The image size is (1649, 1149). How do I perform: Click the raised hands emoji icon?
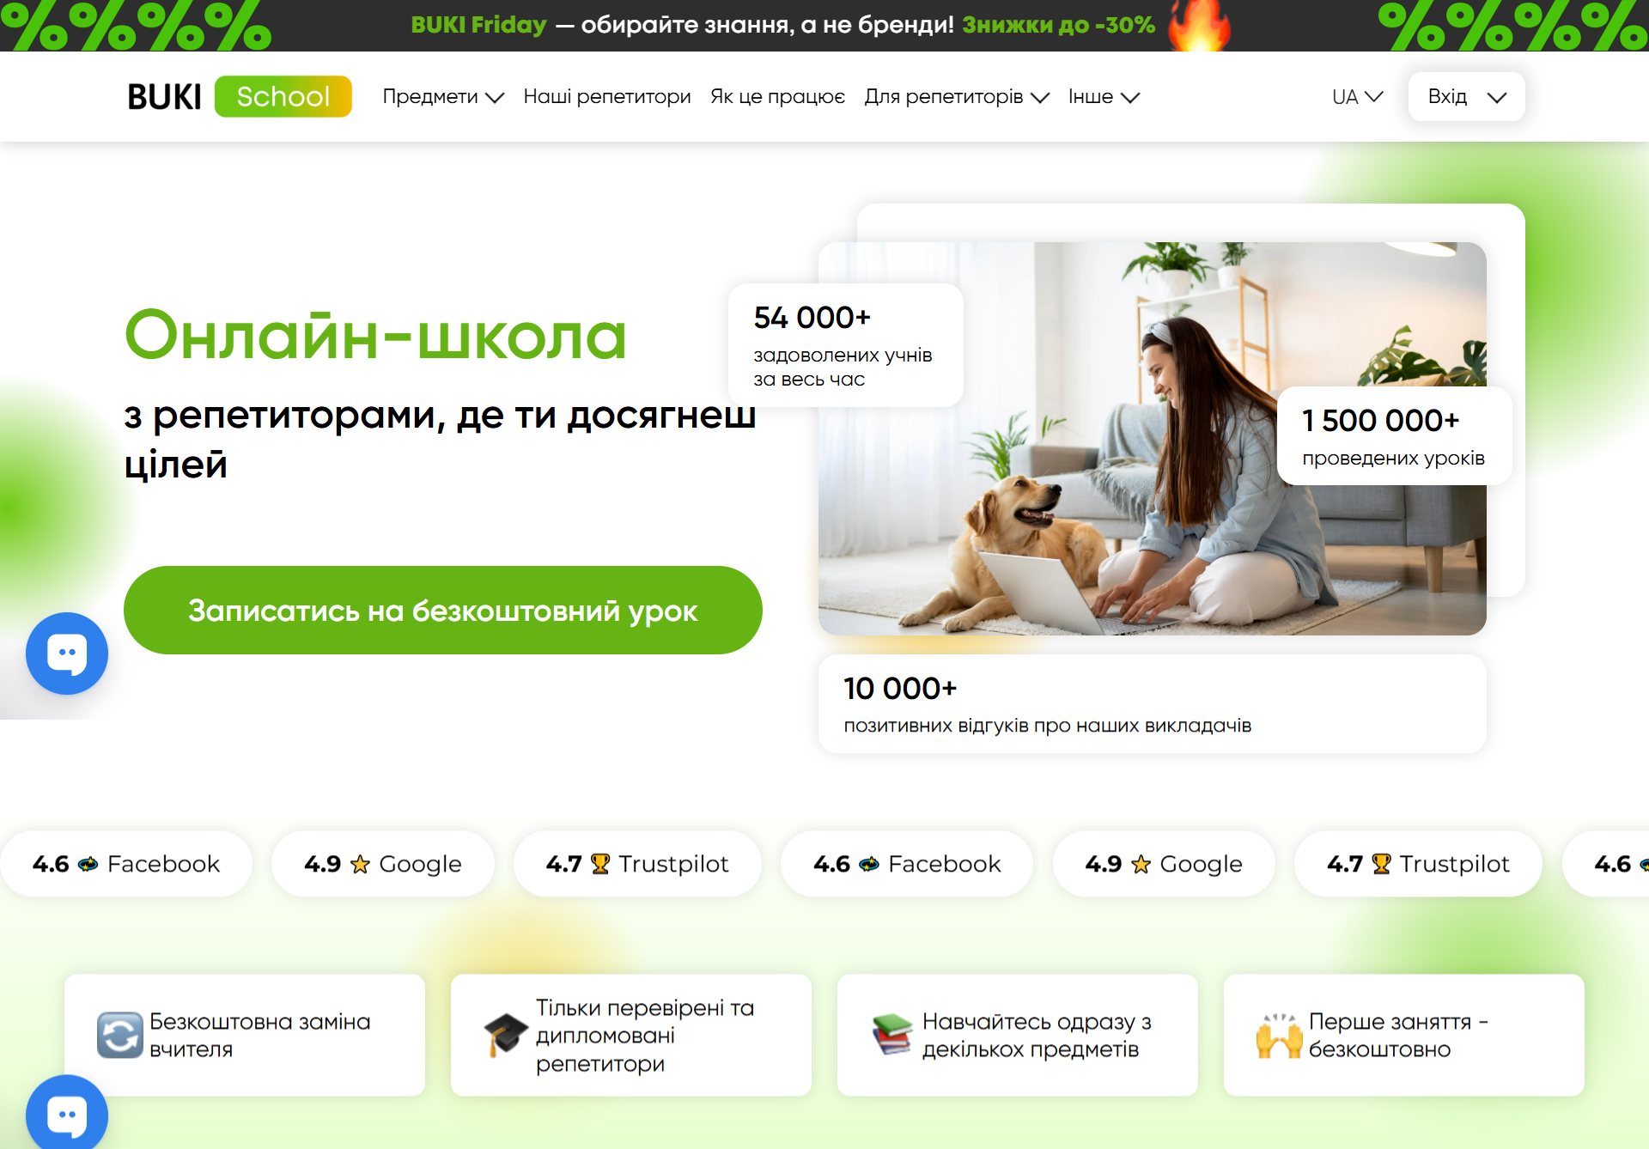[x=1280, y=1035]
